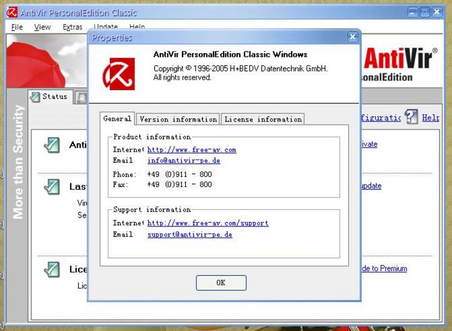Open the License information tab
Screen dimensions: 452x331
pyautogui.click(x=262, y=119)
